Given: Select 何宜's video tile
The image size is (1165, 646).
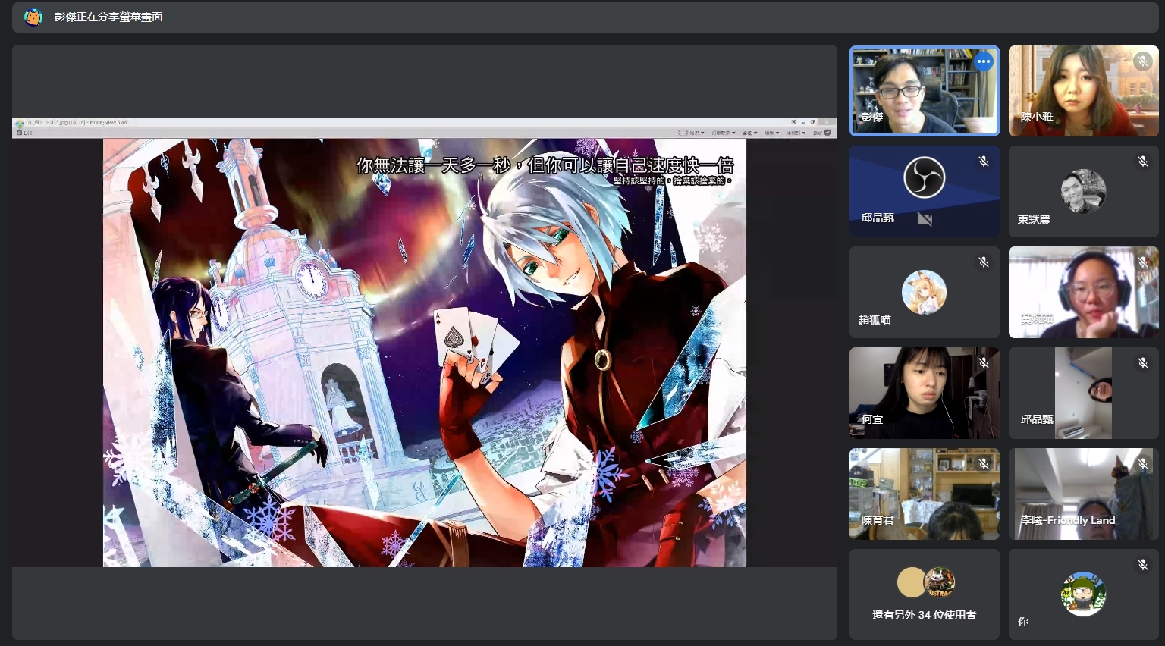Looking at the screenshot, I should pyautogui.click(x=925, y=393).
